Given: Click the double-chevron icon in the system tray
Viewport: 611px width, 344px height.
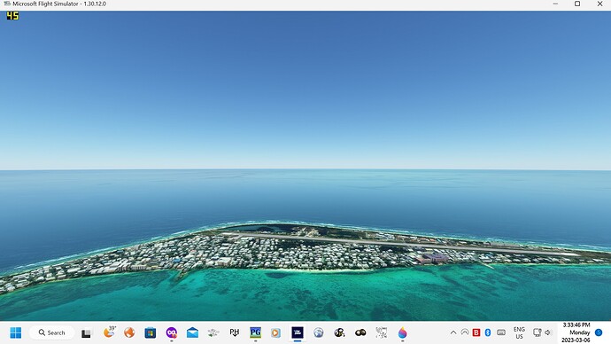Looking at the screenshot, I should [465, 332].
